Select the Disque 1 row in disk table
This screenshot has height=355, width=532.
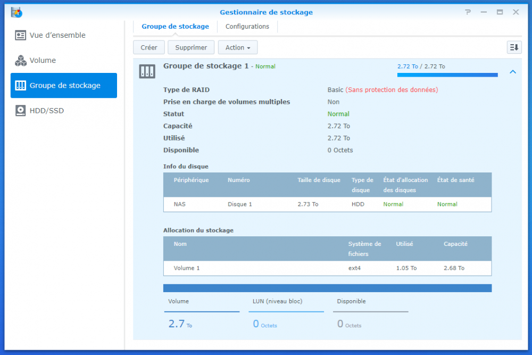coord(327,204)
